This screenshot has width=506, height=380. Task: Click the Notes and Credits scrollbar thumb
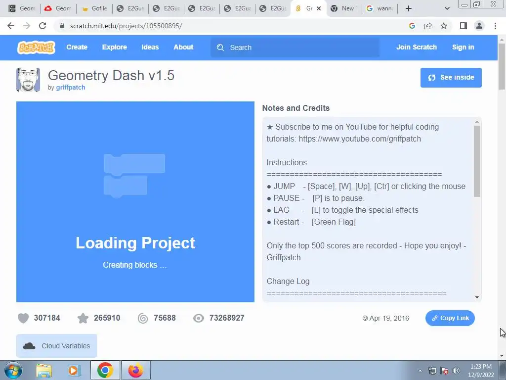[477, 161]
